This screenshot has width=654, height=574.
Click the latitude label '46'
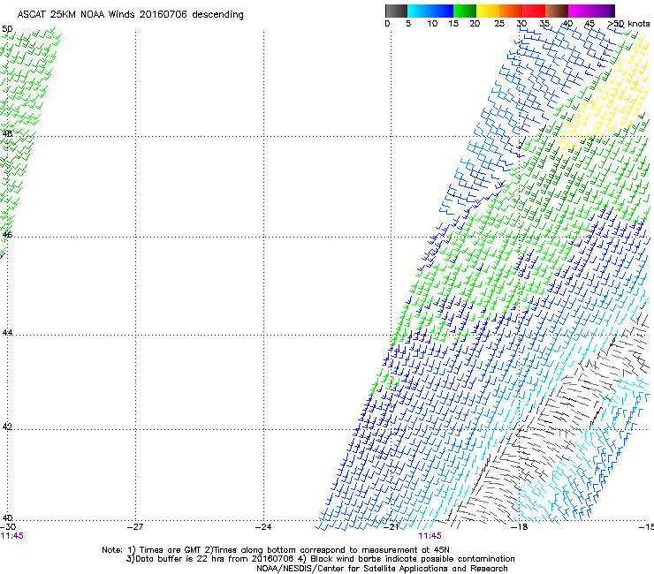pos(7,235)
